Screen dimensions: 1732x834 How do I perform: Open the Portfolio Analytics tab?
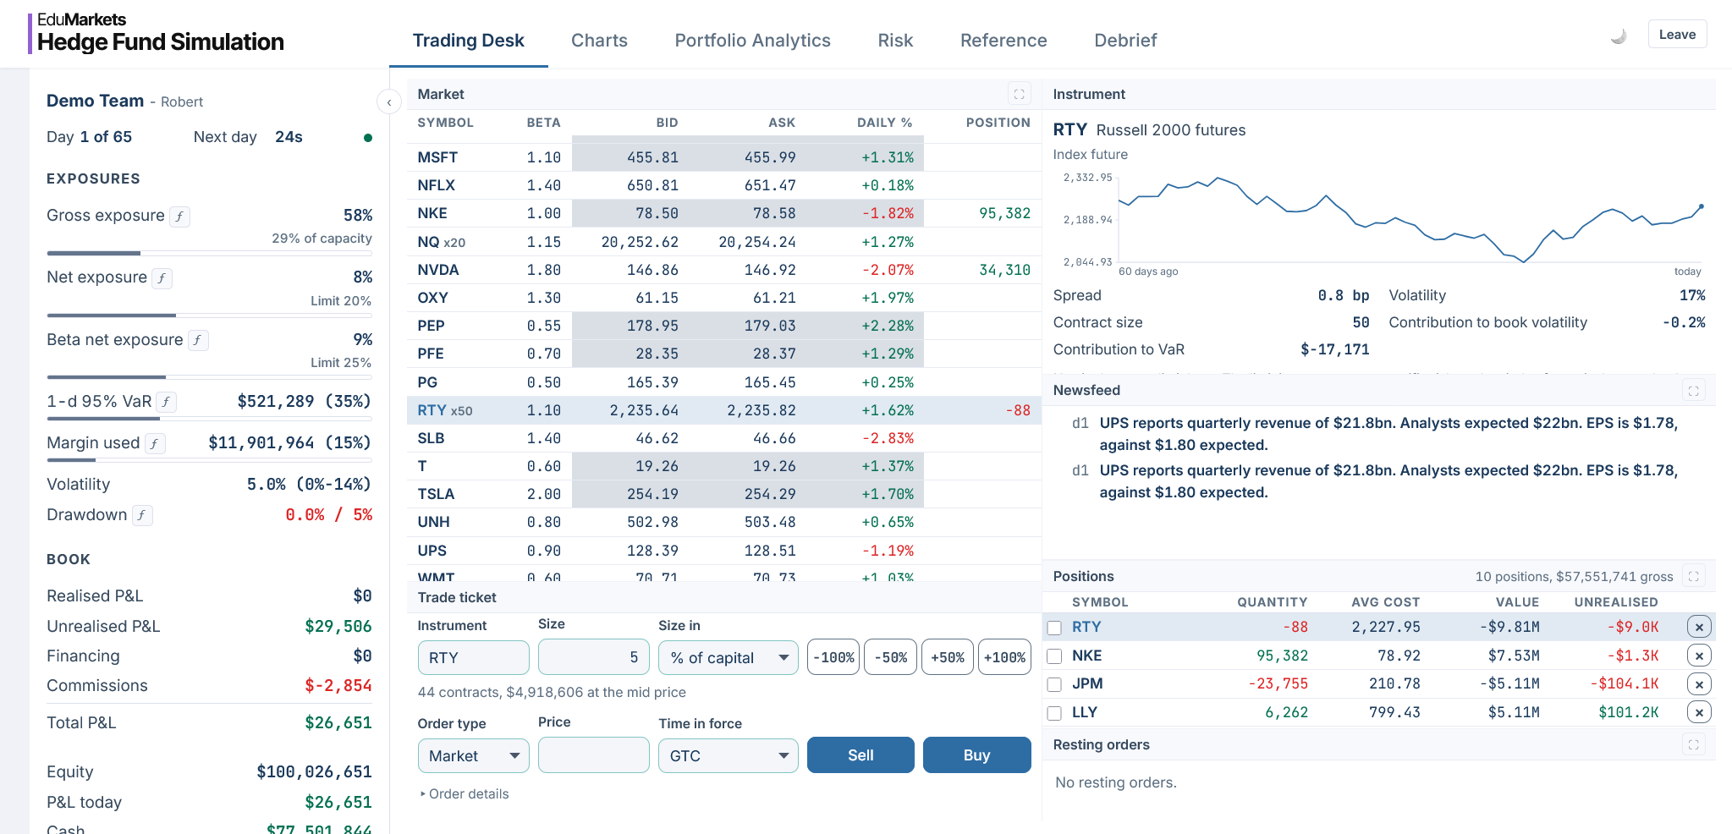(752, 41)
